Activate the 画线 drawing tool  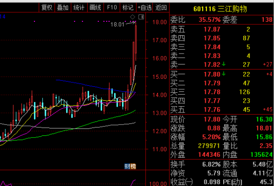(96, 7)
